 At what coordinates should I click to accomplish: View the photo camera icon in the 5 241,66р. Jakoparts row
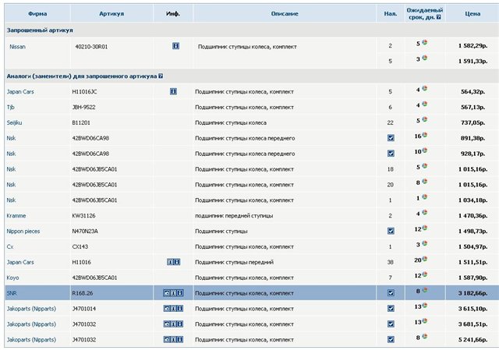pyautogui.click(x=167, y=340)
